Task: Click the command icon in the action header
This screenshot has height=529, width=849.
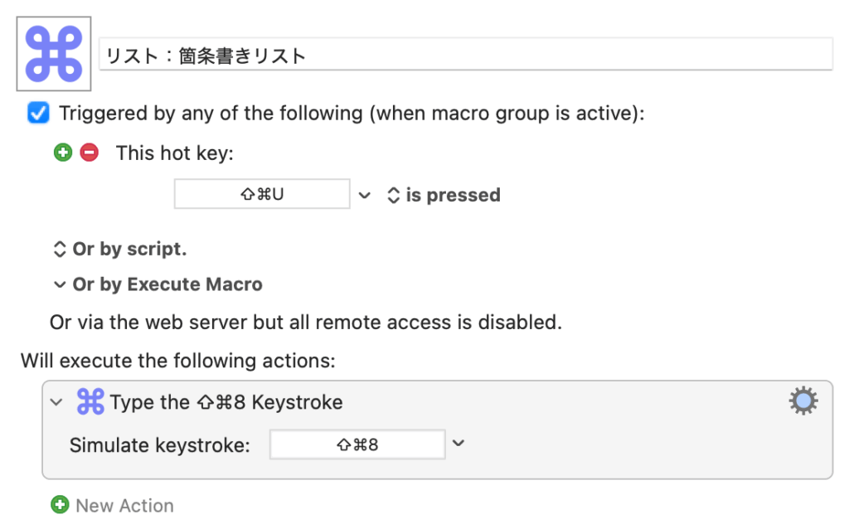Action: (90, 402)
